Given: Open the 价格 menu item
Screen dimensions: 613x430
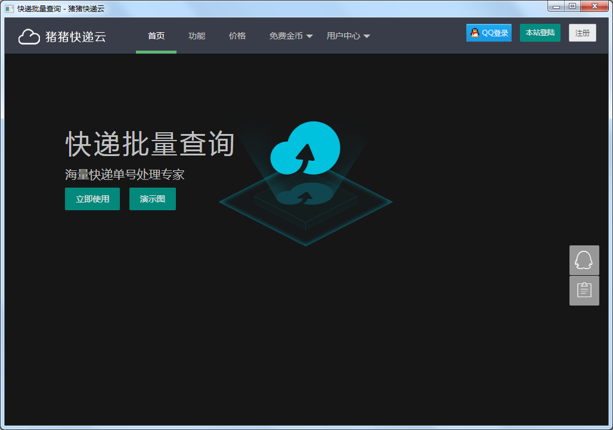Looking at the screenshot, I should 237,36.
